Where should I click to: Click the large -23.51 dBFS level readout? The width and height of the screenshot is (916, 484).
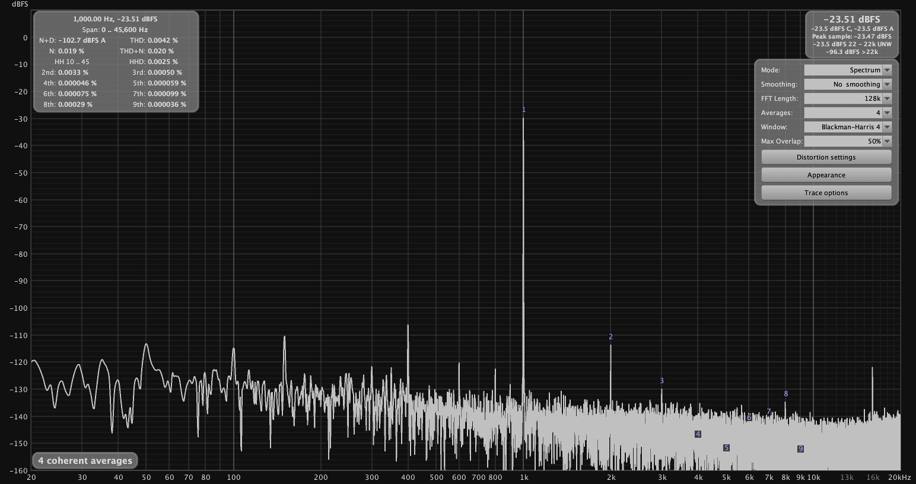[x=851, y=20]
